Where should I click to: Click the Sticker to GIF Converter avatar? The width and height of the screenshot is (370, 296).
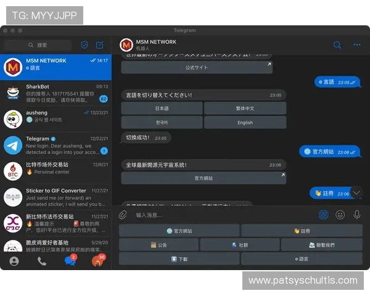pyautogui.click(x=13, y=197)
